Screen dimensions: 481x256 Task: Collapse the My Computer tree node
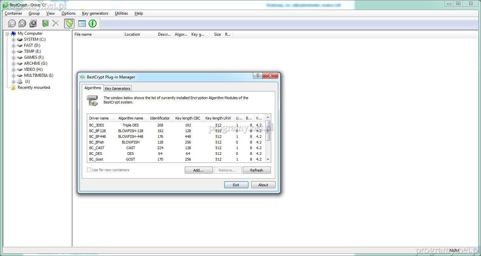click(7, 34)
